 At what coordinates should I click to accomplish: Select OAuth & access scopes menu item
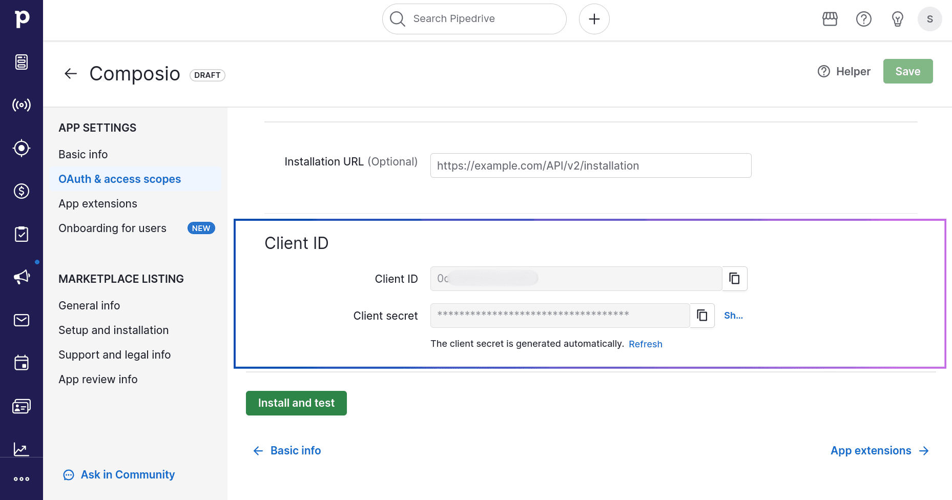(x=135, y=179)
